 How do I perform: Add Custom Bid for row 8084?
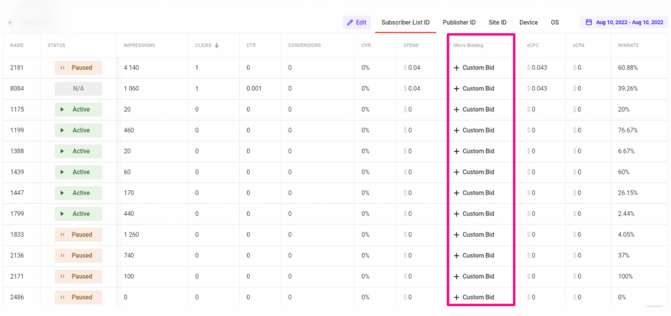point(474,89)
